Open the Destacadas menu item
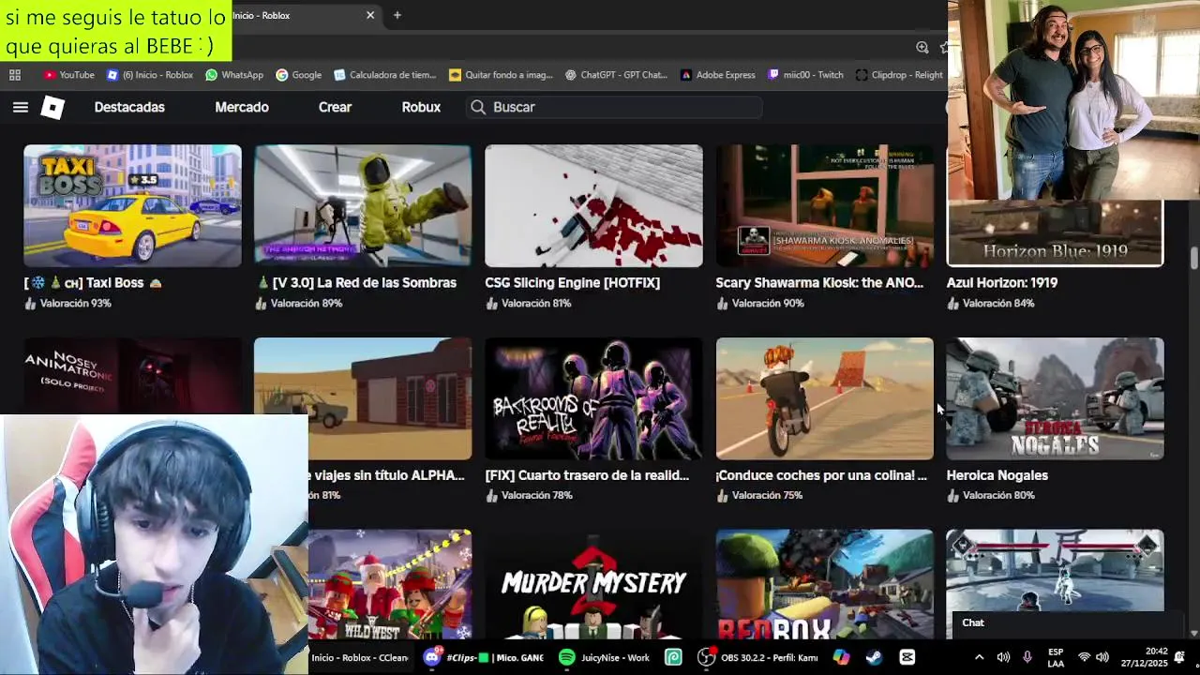 tap(129, 107)
